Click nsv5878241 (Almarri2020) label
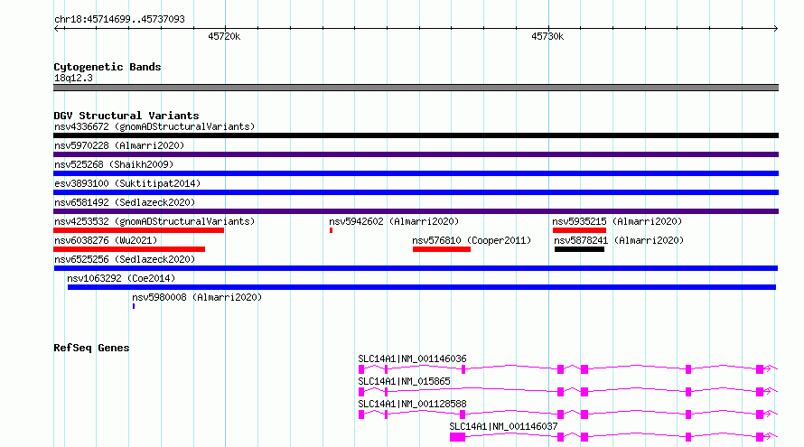Image resolution: width=804 pixels, height=447 pixels. pyautogui.click(x=619, y=240)
